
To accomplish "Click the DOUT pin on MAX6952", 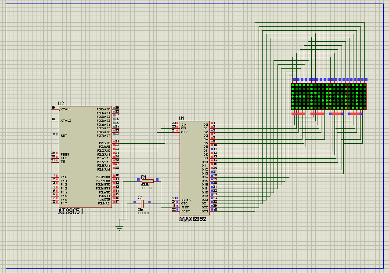I will [185, 210].
